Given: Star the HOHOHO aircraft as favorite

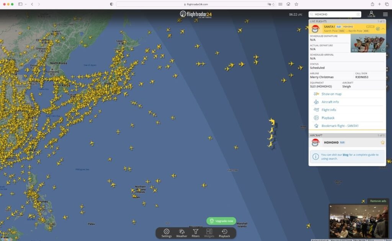Looking at the screenshot, I should pos(382,143).
